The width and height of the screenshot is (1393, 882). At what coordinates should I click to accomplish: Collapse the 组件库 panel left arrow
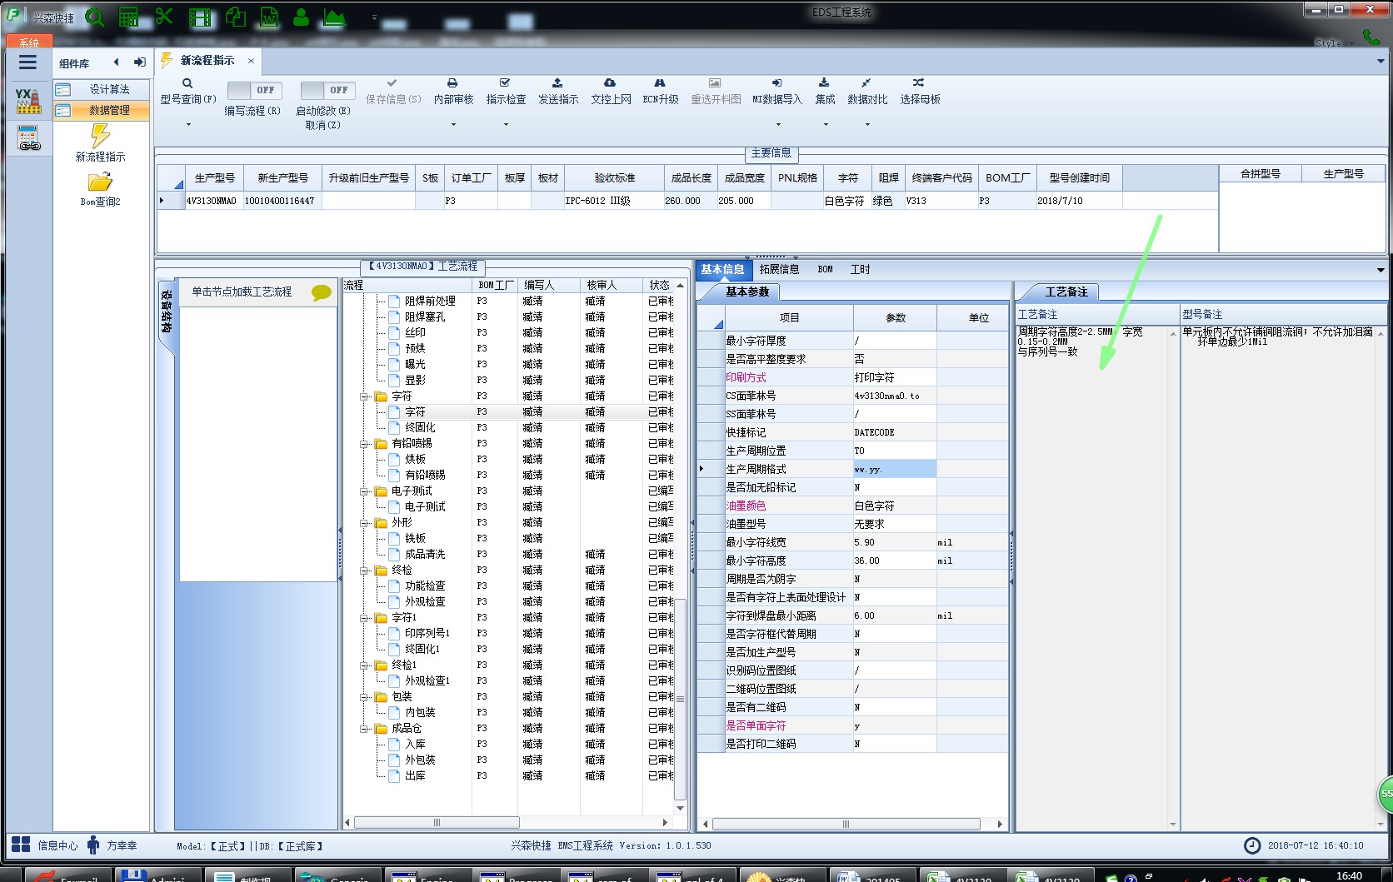[116, 62]
